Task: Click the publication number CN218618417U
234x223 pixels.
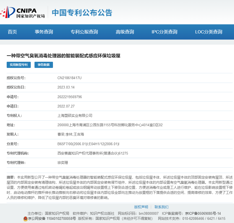Action: 70,78
